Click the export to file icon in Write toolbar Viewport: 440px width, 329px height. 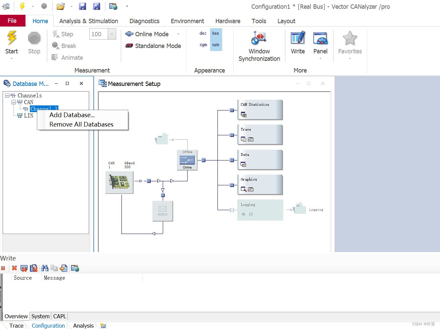click(64, 268)
